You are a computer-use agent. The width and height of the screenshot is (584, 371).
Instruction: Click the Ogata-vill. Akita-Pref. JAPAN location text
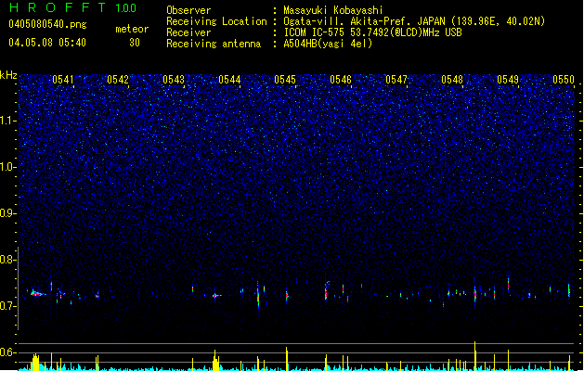[x=414, y=21]
